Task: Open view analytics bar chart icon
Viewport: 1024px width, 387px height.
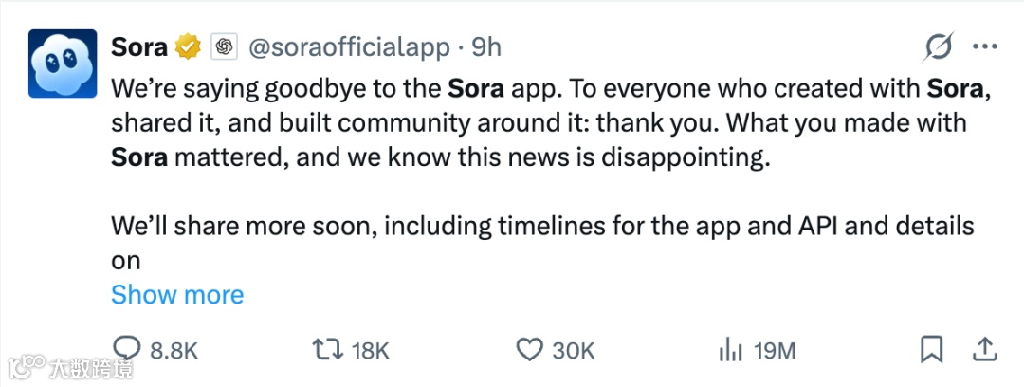Action: 730,350
